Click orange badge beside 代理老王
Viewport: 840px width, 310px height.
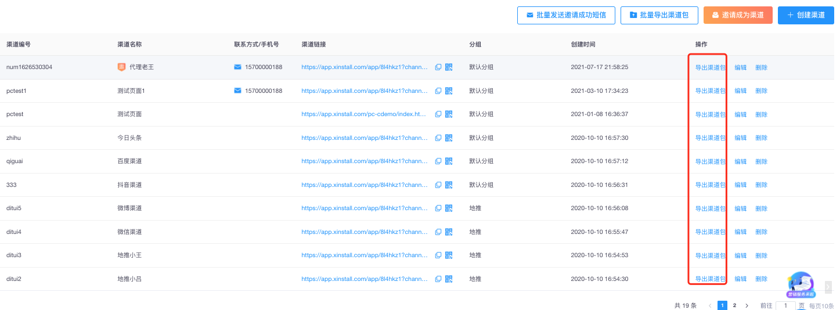(121, 67)
